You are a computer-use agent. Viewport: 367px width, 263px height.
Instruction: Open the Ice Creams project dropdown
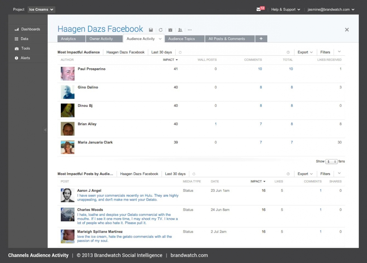tap(41, 9)
